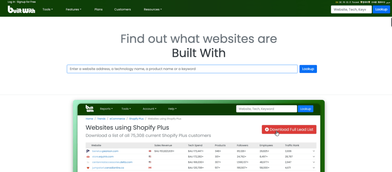Expand the centennialaccessories.delta.com row chevron
392x172 pixels.
[314, 162]
